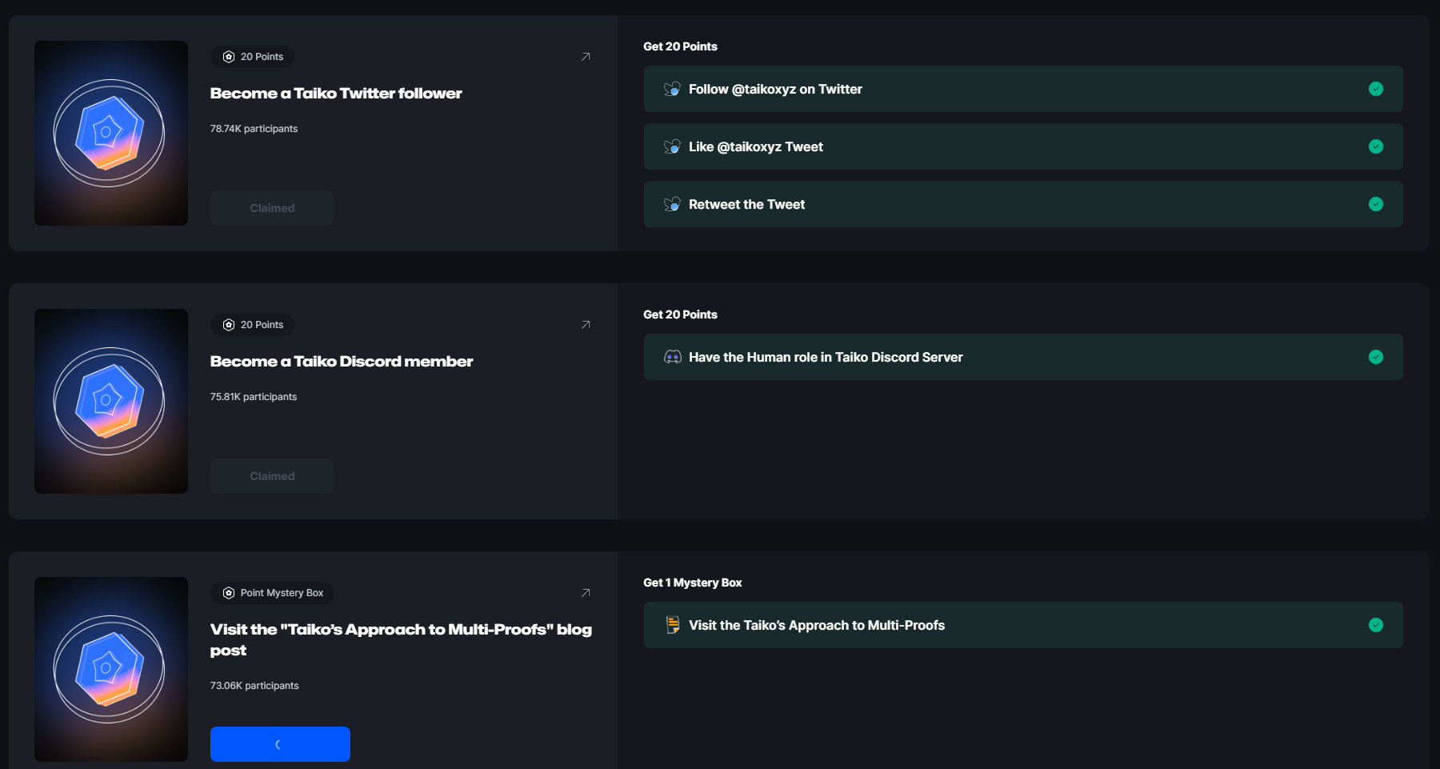Image resolution: width=1440 pixels, height=769 pixels.
Task: Click Discord member quest thumbnail image
Action: (111, 401)
